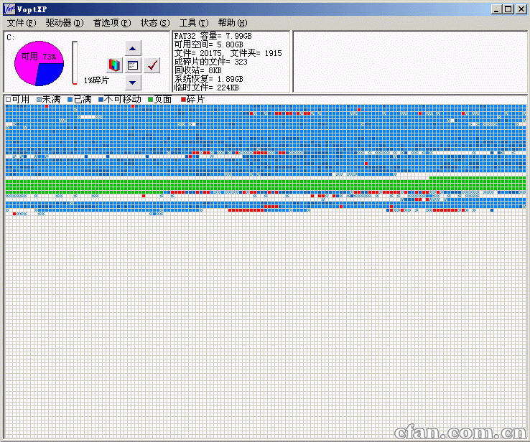
Task: Expand the 状态 (S) menu
Action: (155, 23)
